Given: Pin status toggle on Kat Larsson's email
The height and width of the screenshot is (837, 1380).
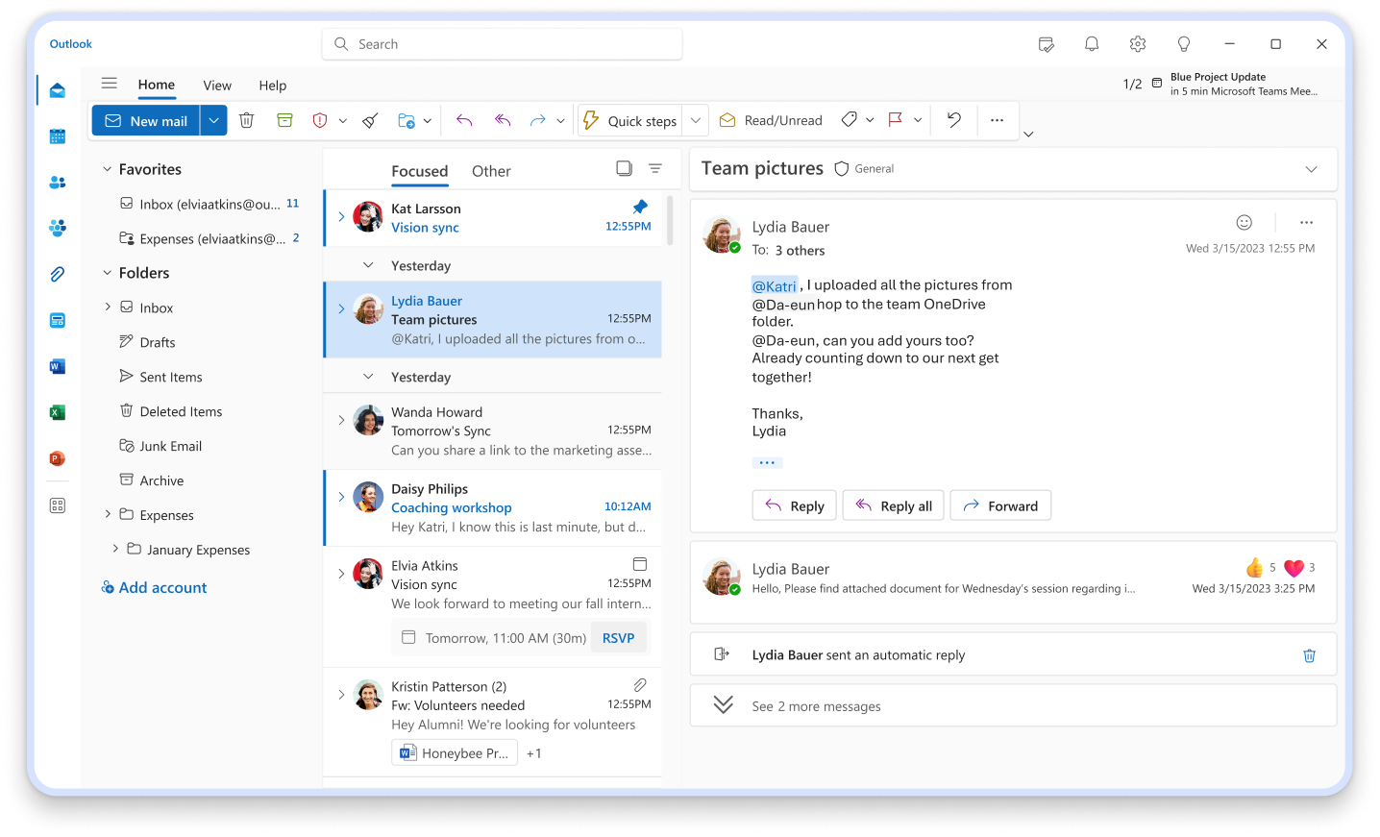Looking at the screenshot, I should tap(640, 206).
